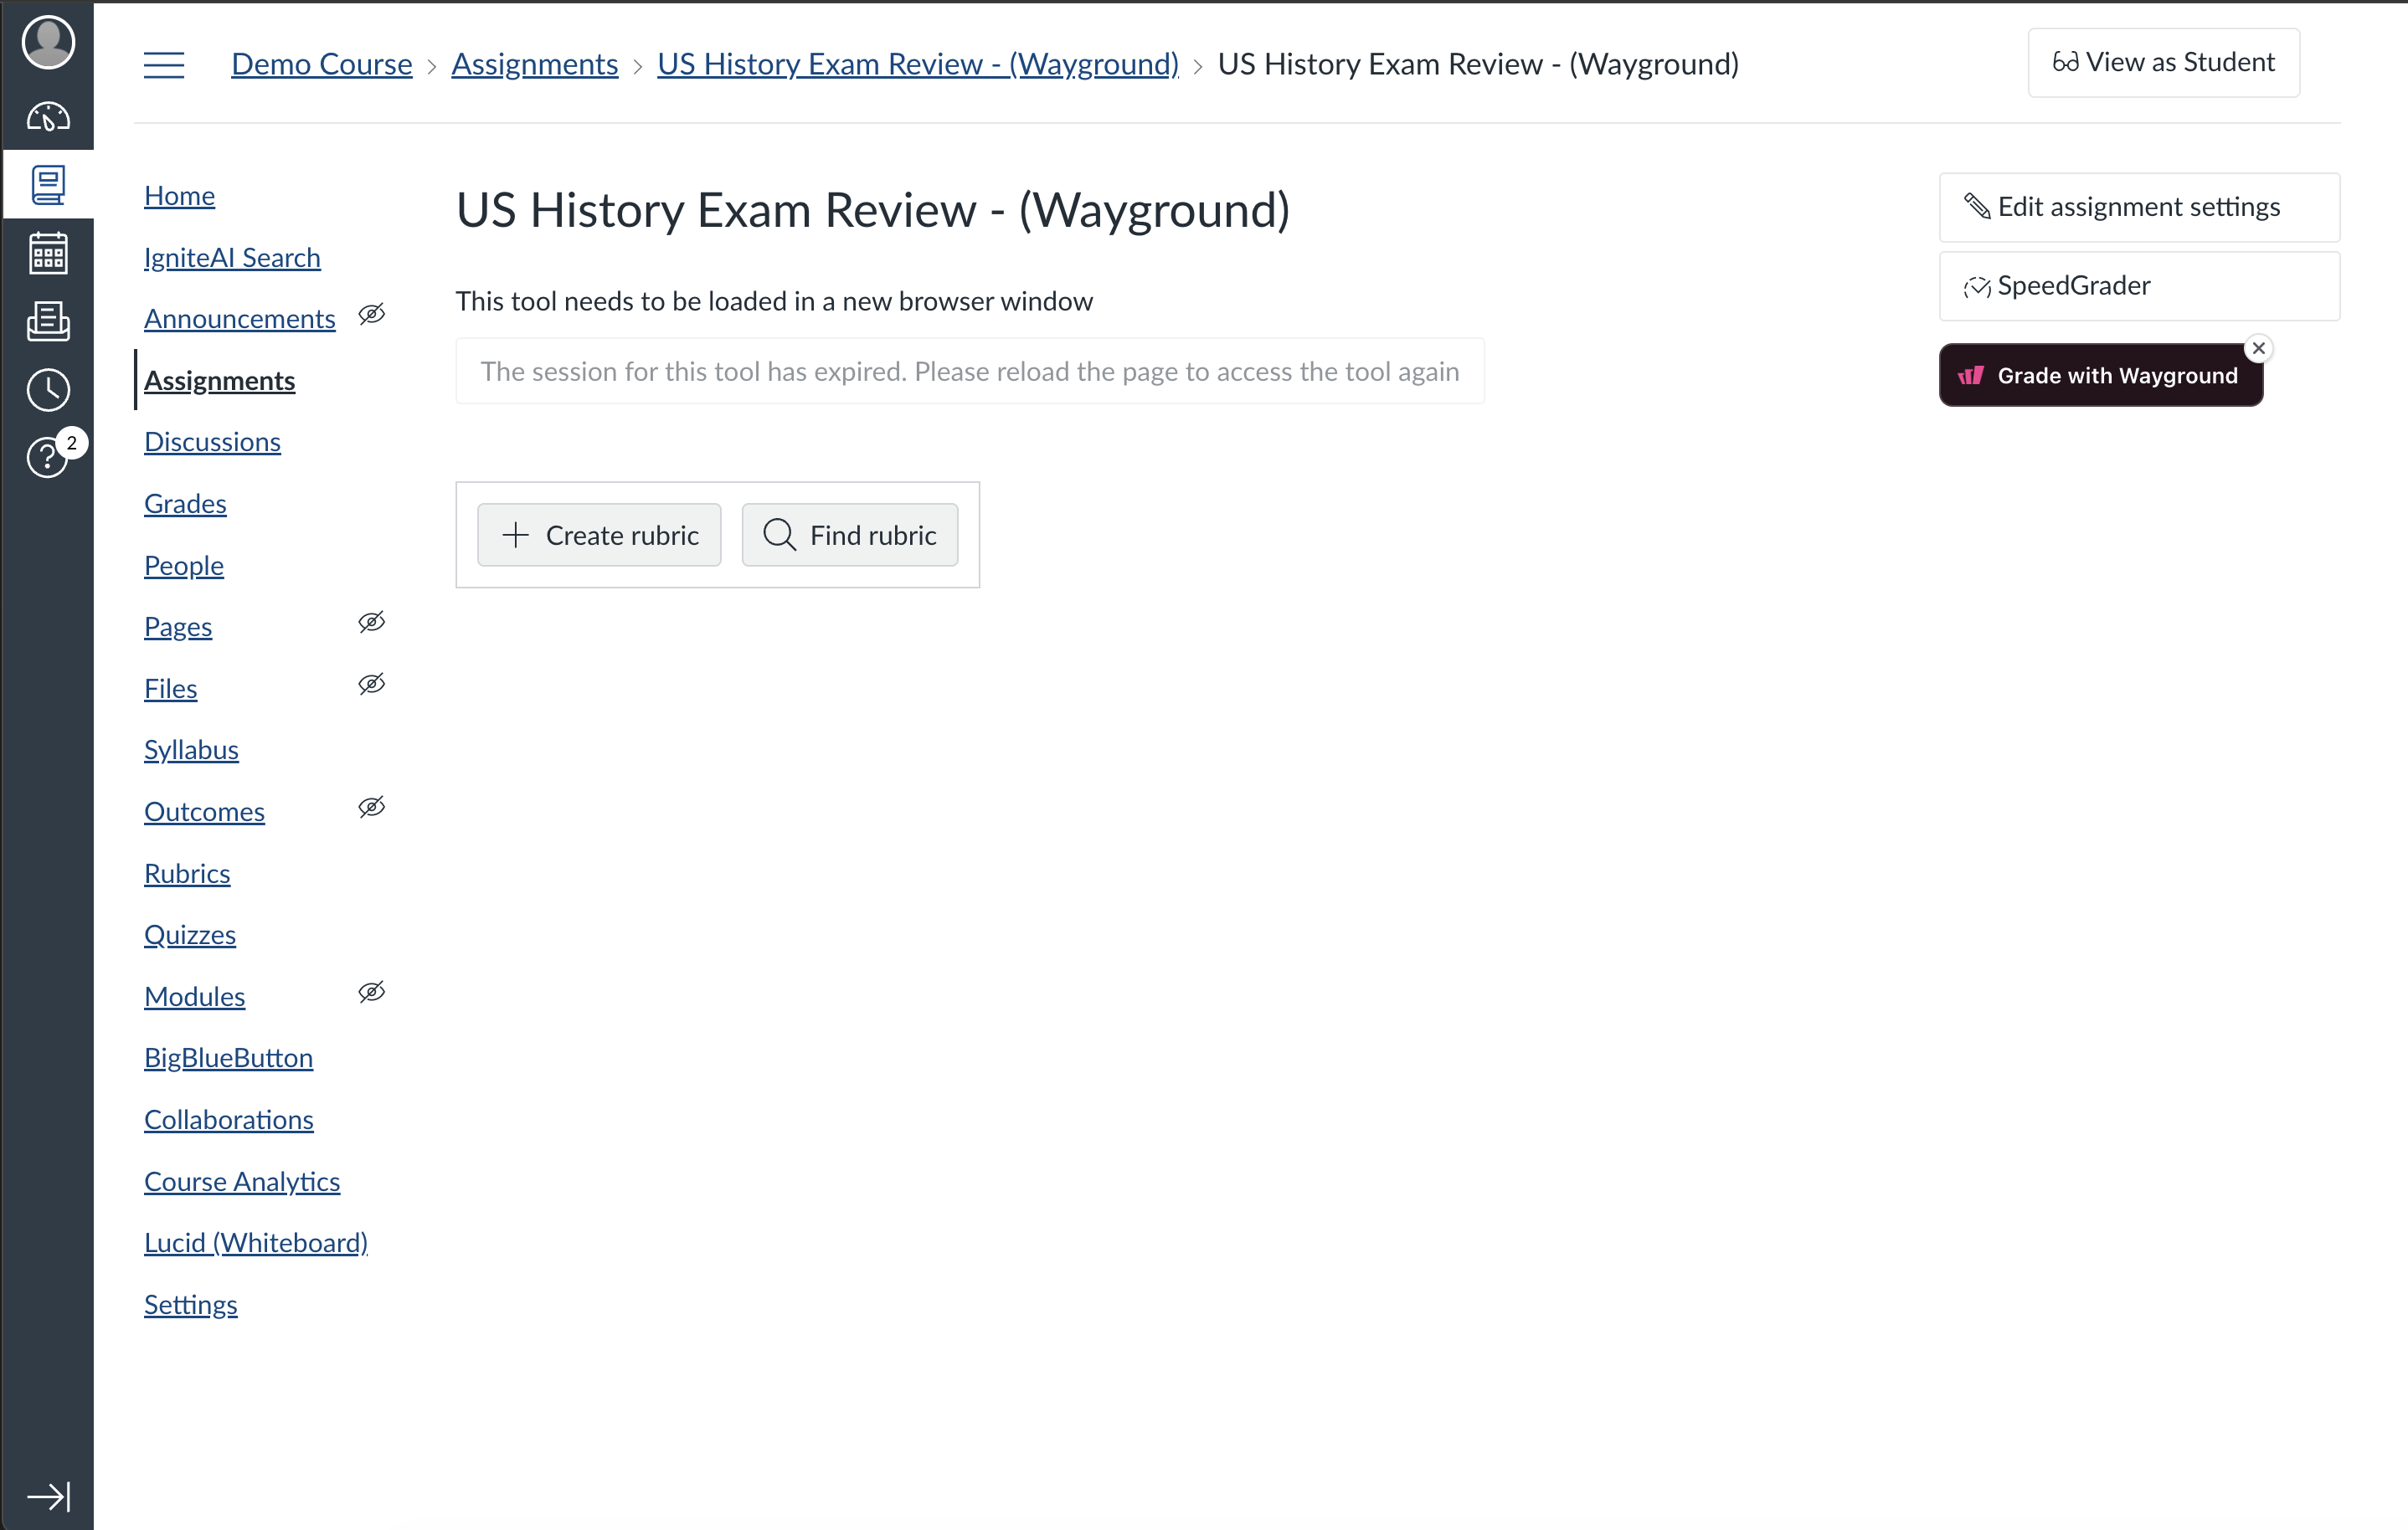Dismiss the Grade with Wayground button
The width and height of the screenshot is (2408, 1530).
tap(2259, 349)
